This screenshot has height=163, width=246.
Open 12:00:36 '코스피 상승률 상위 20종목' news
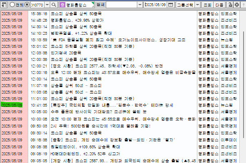click(93, 60)
